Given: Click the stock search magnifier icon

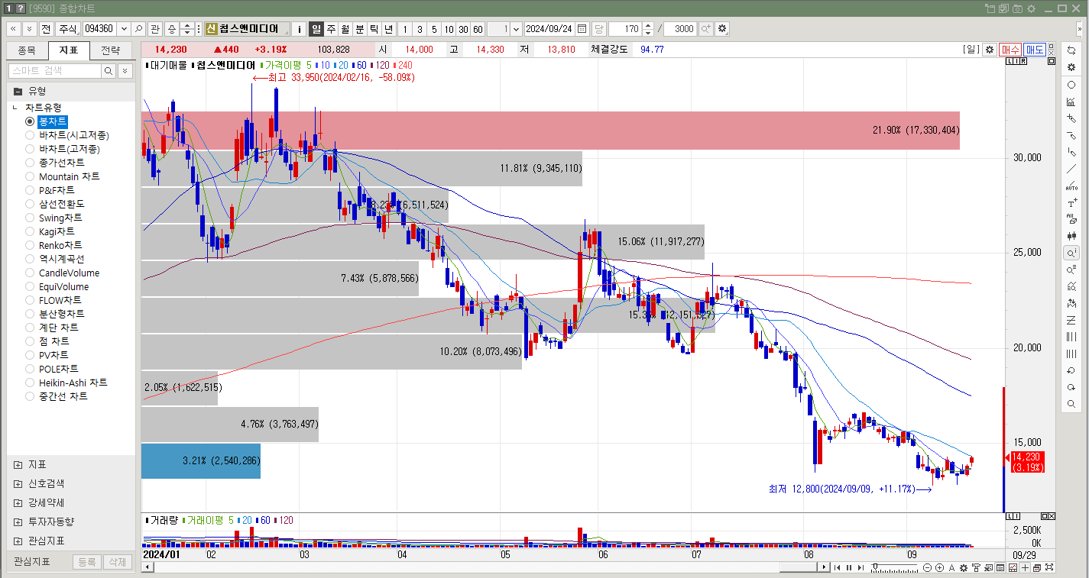Looking at the screenshot, I should point(139,29).
